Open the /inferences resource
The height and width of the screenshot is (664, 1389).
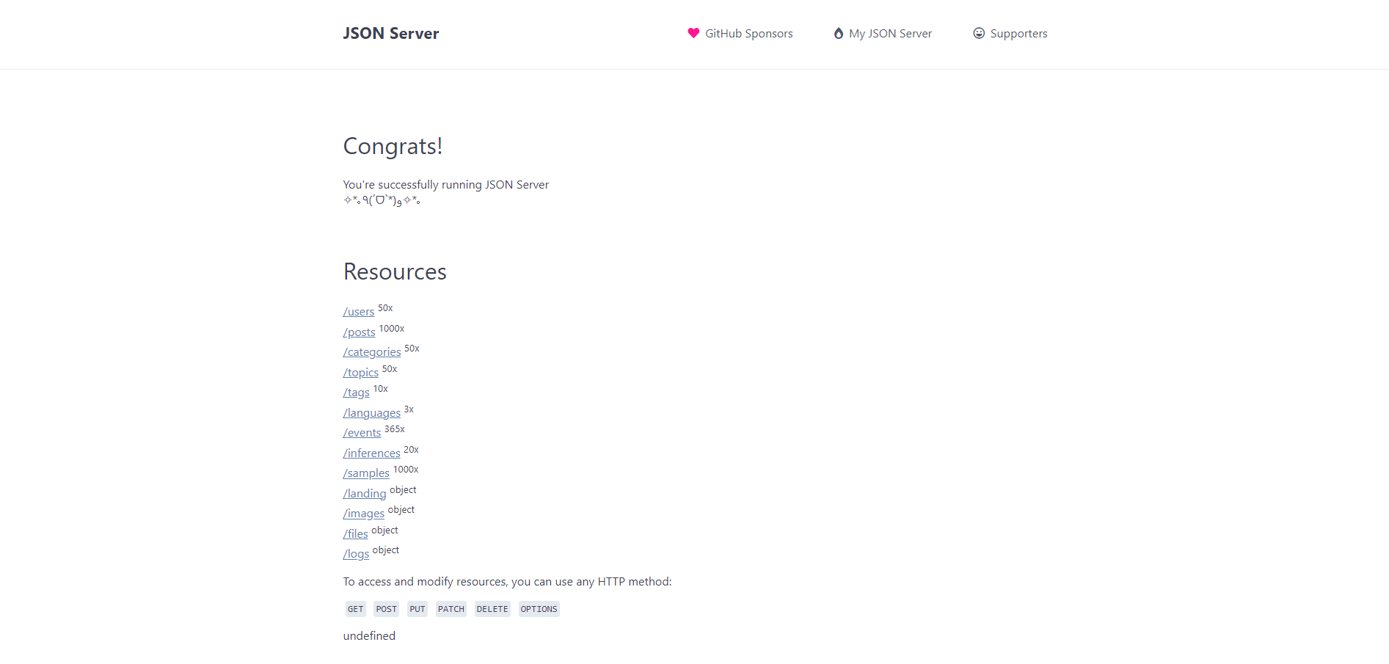372,453
